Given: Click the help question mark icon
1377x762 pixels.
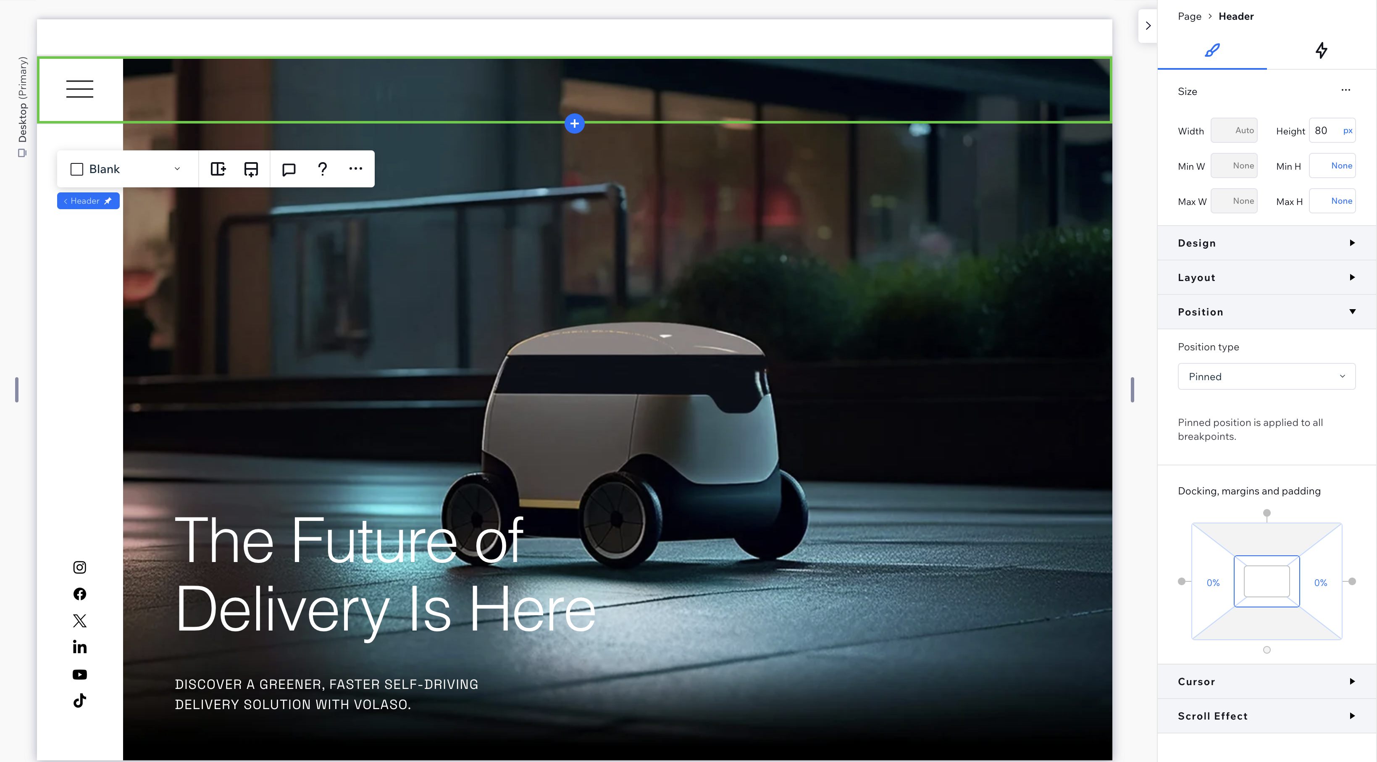Looking at the screenshot, I should [322, 169].
